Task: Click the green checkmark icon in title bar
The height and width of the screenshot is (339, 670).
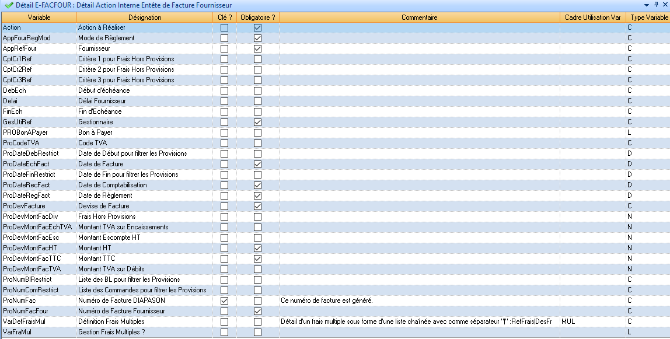Action: click(8, 5)
